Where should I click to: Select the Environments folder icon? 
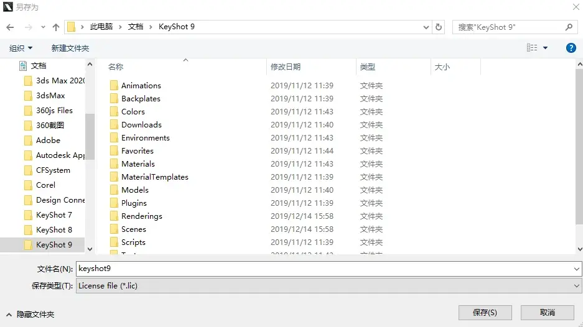[x=114, y=138]
